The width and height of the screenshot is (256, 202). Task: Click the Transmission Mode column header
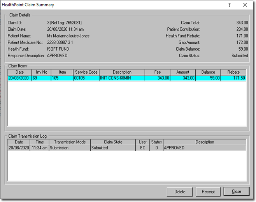[70, 142]
